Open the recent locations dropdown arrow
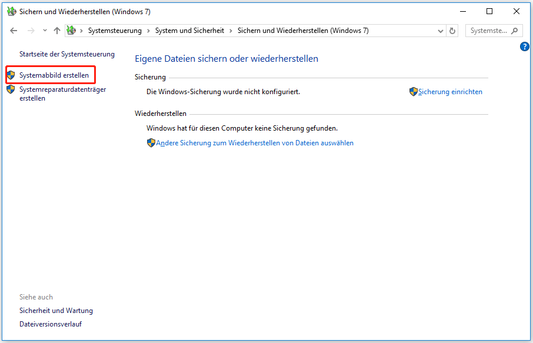533x343 pixels. click(x=45, y=31)
